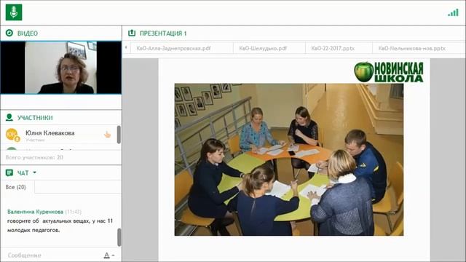This screenshot has width=466, height=262.
Task: Click the Новинская школа logo on slide
Action: coord(388,72)
